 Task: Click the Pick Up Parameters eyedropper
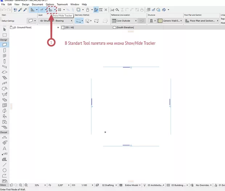coord(20,10)
